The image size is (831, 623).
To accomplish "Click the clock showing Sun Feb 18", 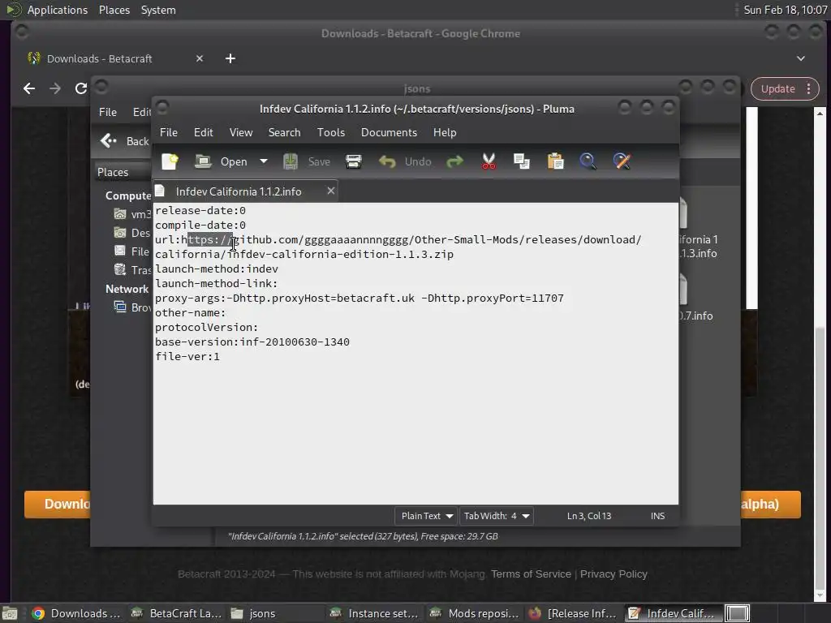I will point(785,10).
